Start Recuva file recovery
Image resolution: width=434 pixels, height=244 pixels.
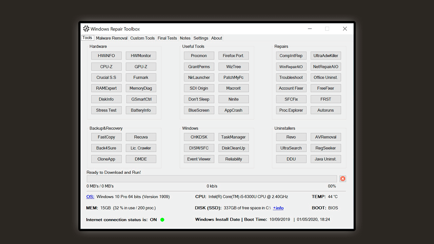[x=141, y=137]
